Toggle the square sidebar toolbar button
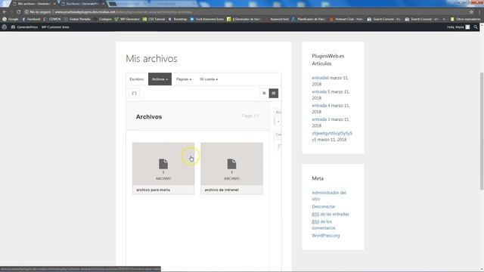This screenshot has height=272, width=484. tap(134, 93)
